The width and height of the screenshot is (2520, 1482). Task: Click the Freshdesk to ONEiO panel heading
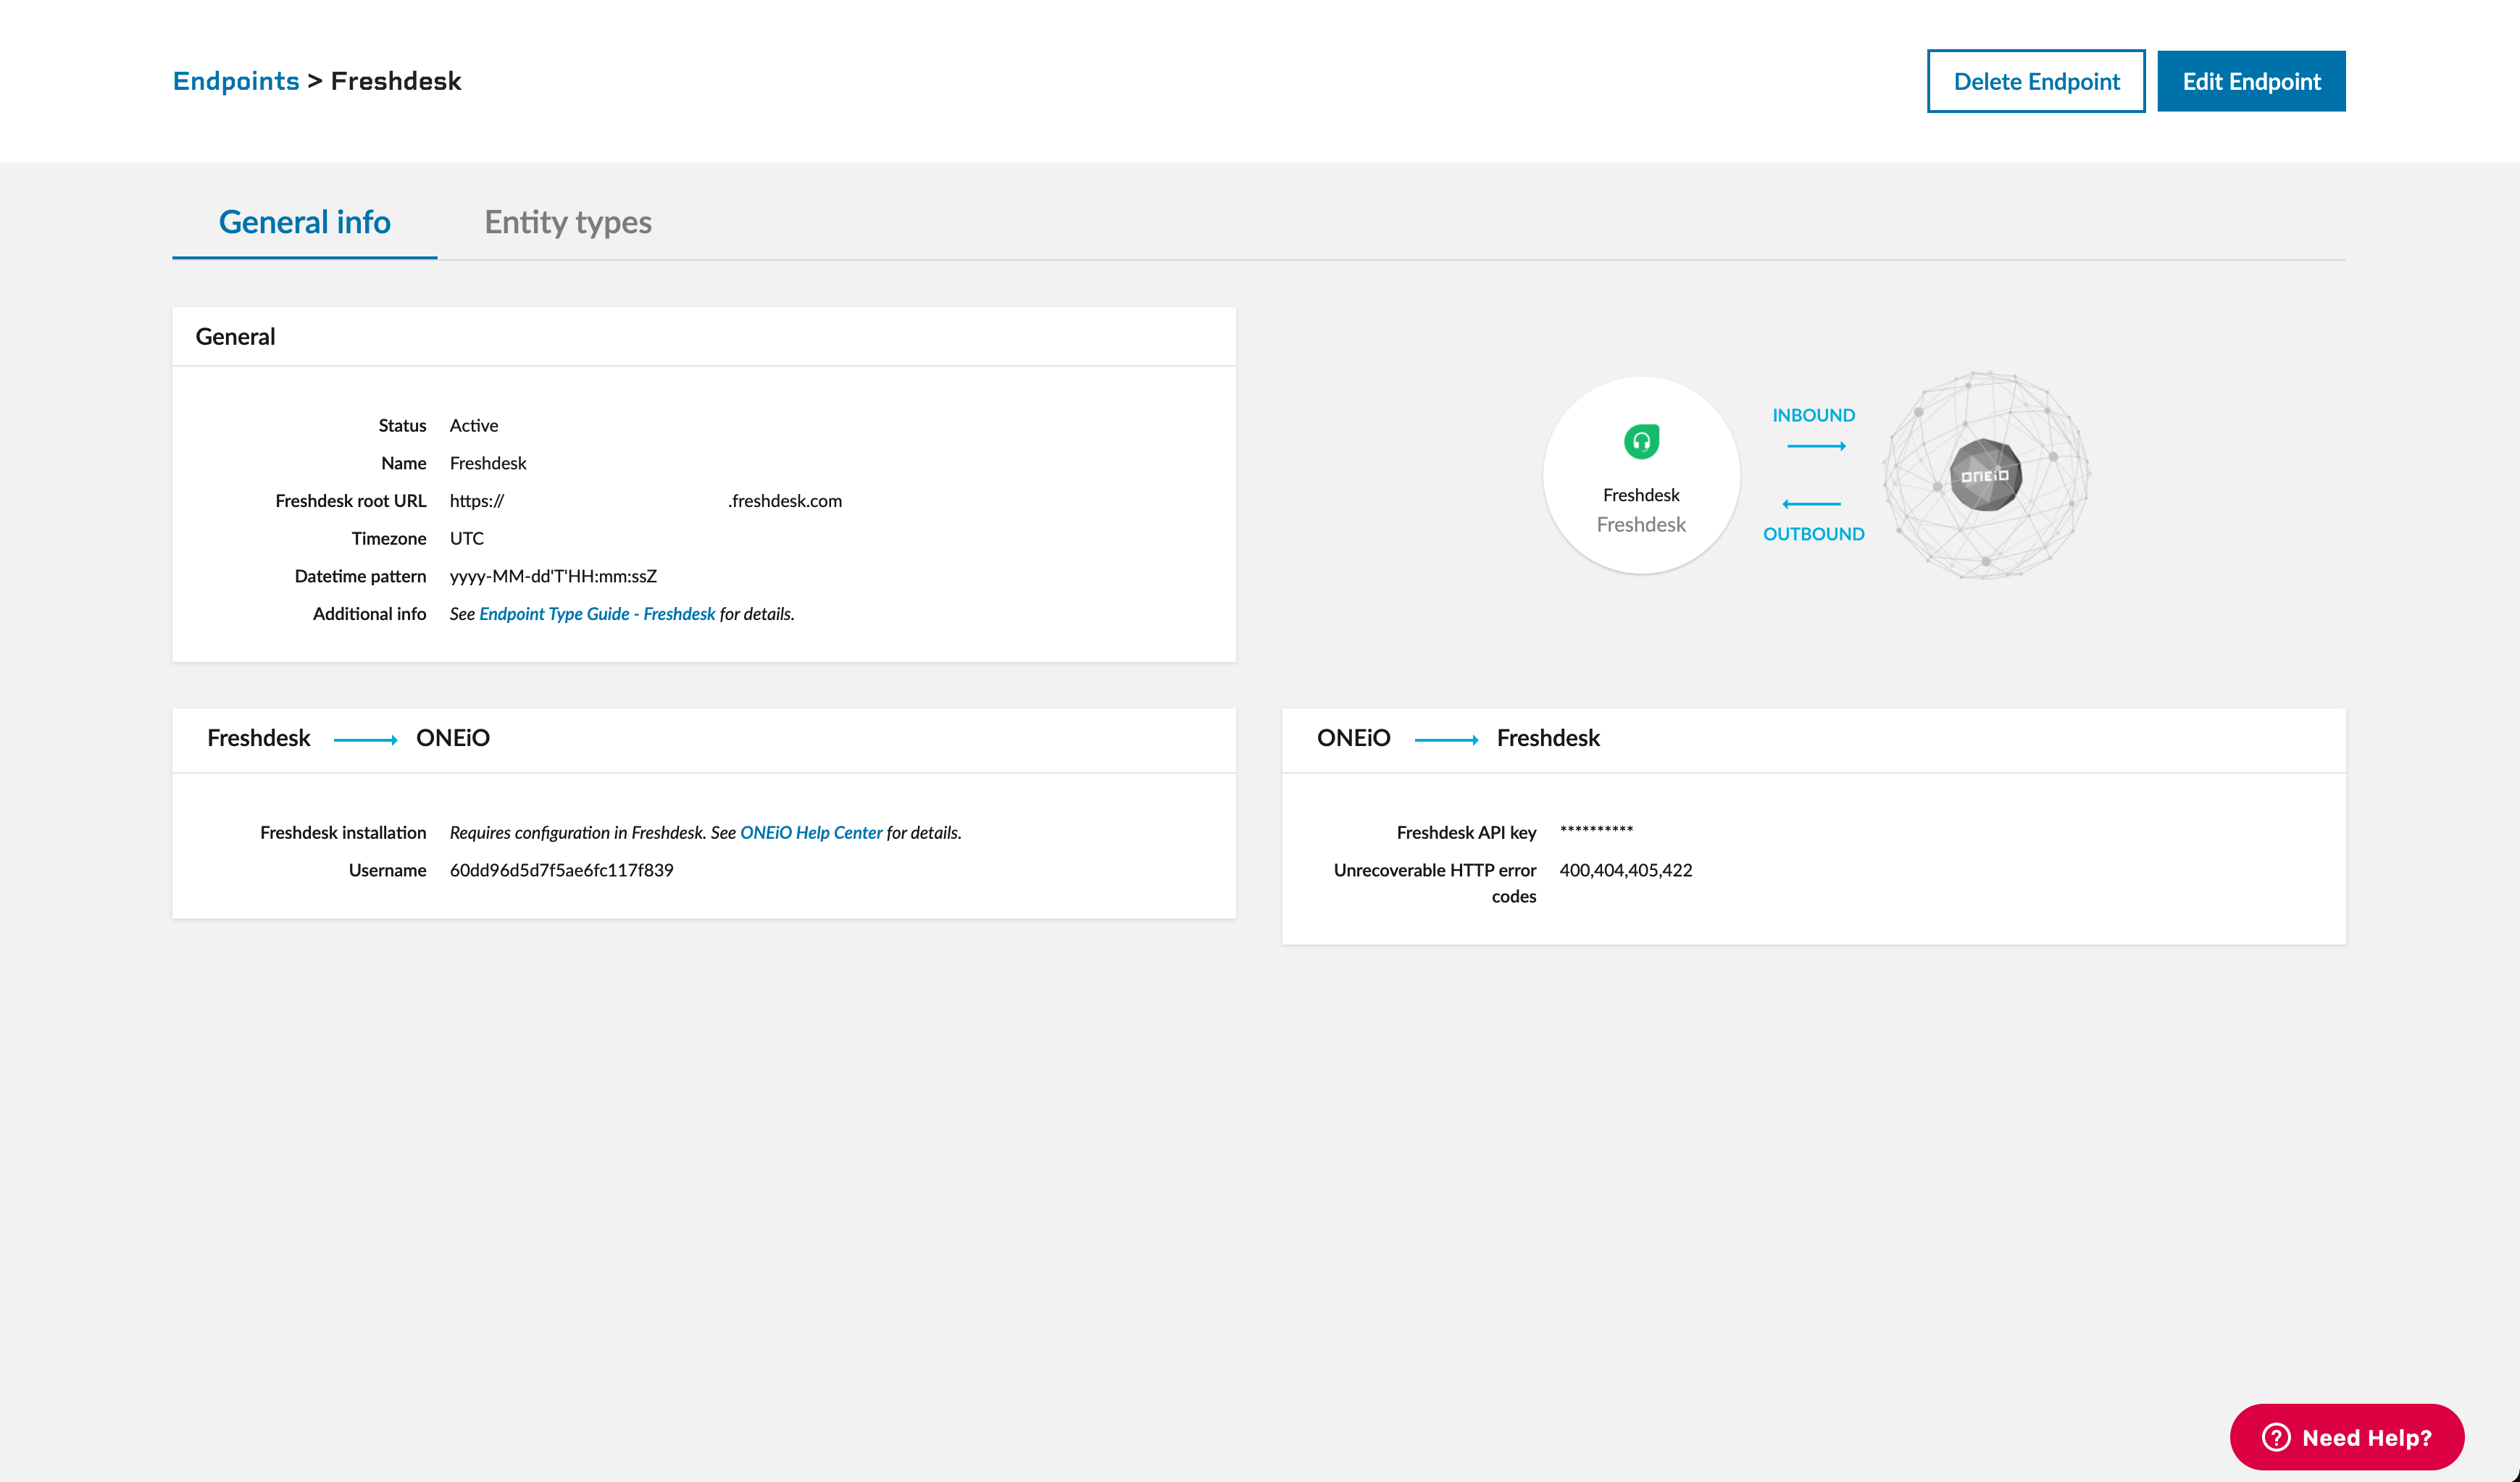348,738
